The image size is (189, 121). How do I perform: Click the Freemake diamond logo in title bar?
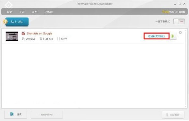point(9,5)
